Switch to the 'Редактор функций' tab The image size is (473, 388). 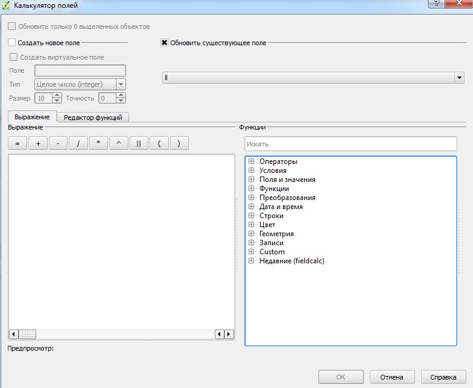(93, 117)
